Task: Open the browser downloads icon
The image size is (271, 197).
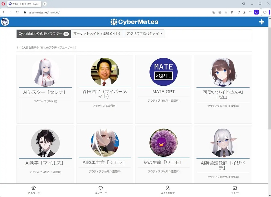Action: tap(244, 12)
